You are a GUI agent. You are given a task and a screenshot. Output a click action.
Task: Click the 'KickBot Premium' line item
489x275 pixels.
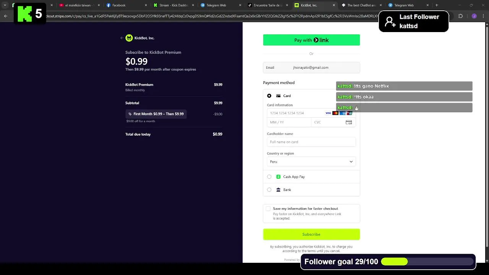[x=139, y=84]
